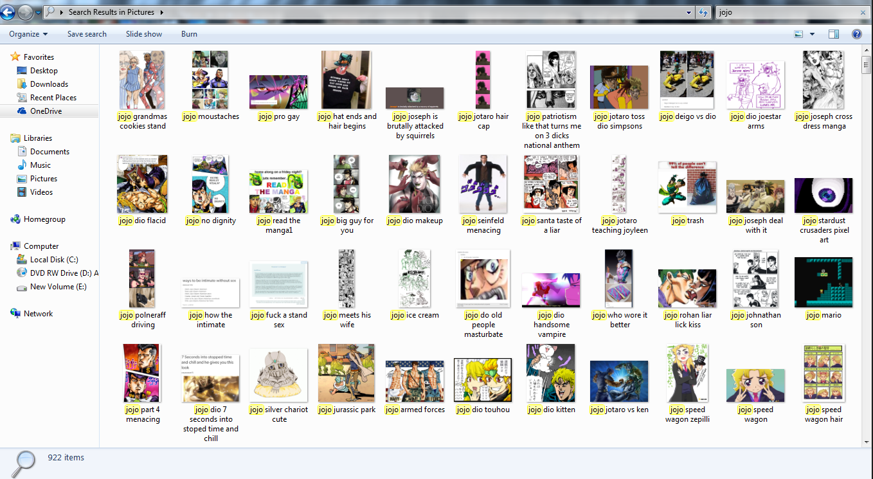Click the Burn toolbar button
This screenshot has width=873, height=479.
(189, 34)
